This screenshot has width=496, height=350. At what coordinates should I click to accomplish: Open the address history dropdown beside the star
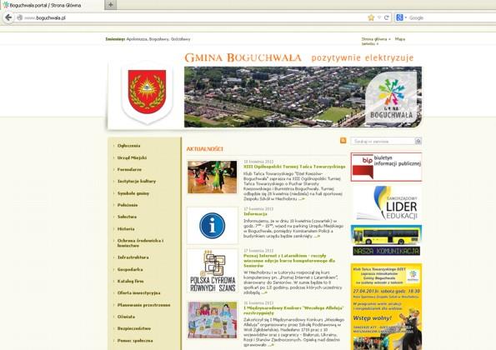tap(379, 17)
